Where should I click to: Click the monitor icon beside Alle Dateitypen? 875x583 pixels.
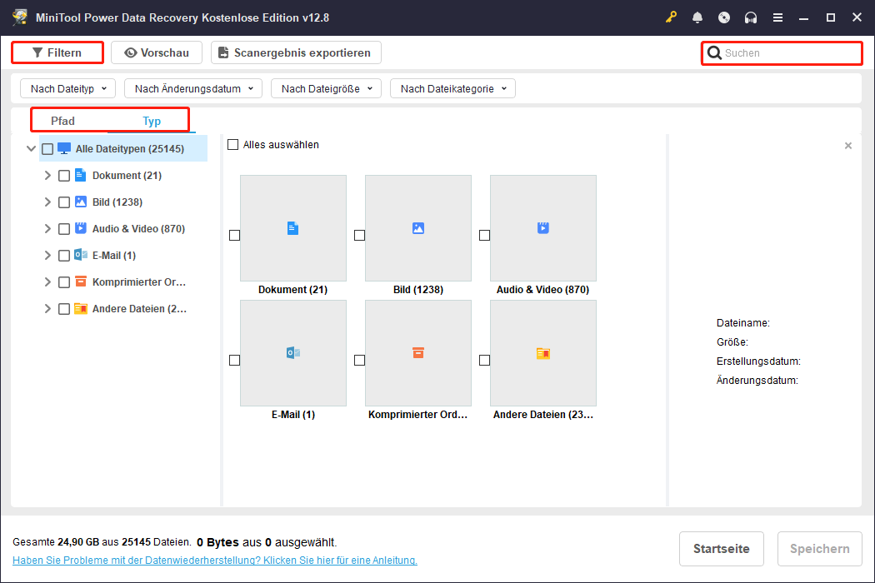coord(64,149)
